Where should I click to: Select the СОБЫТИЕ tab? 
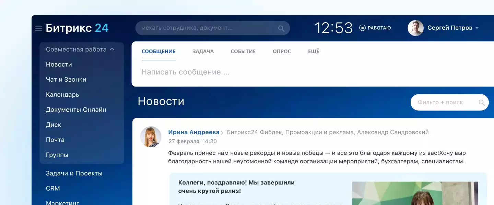pyautogui.click(x=243, y=52)
